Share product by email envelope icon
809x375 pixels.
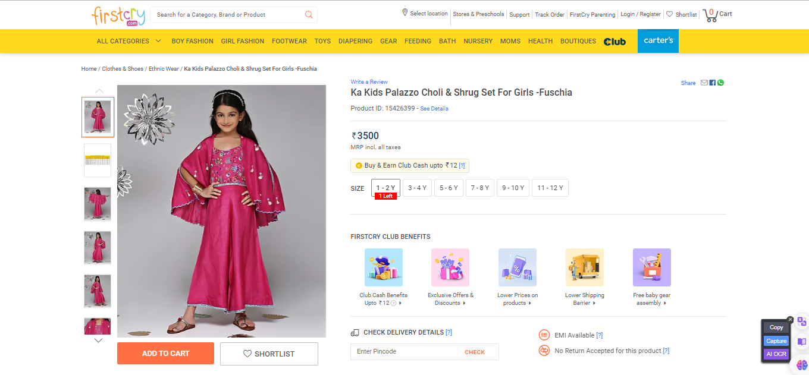[704, 83]
